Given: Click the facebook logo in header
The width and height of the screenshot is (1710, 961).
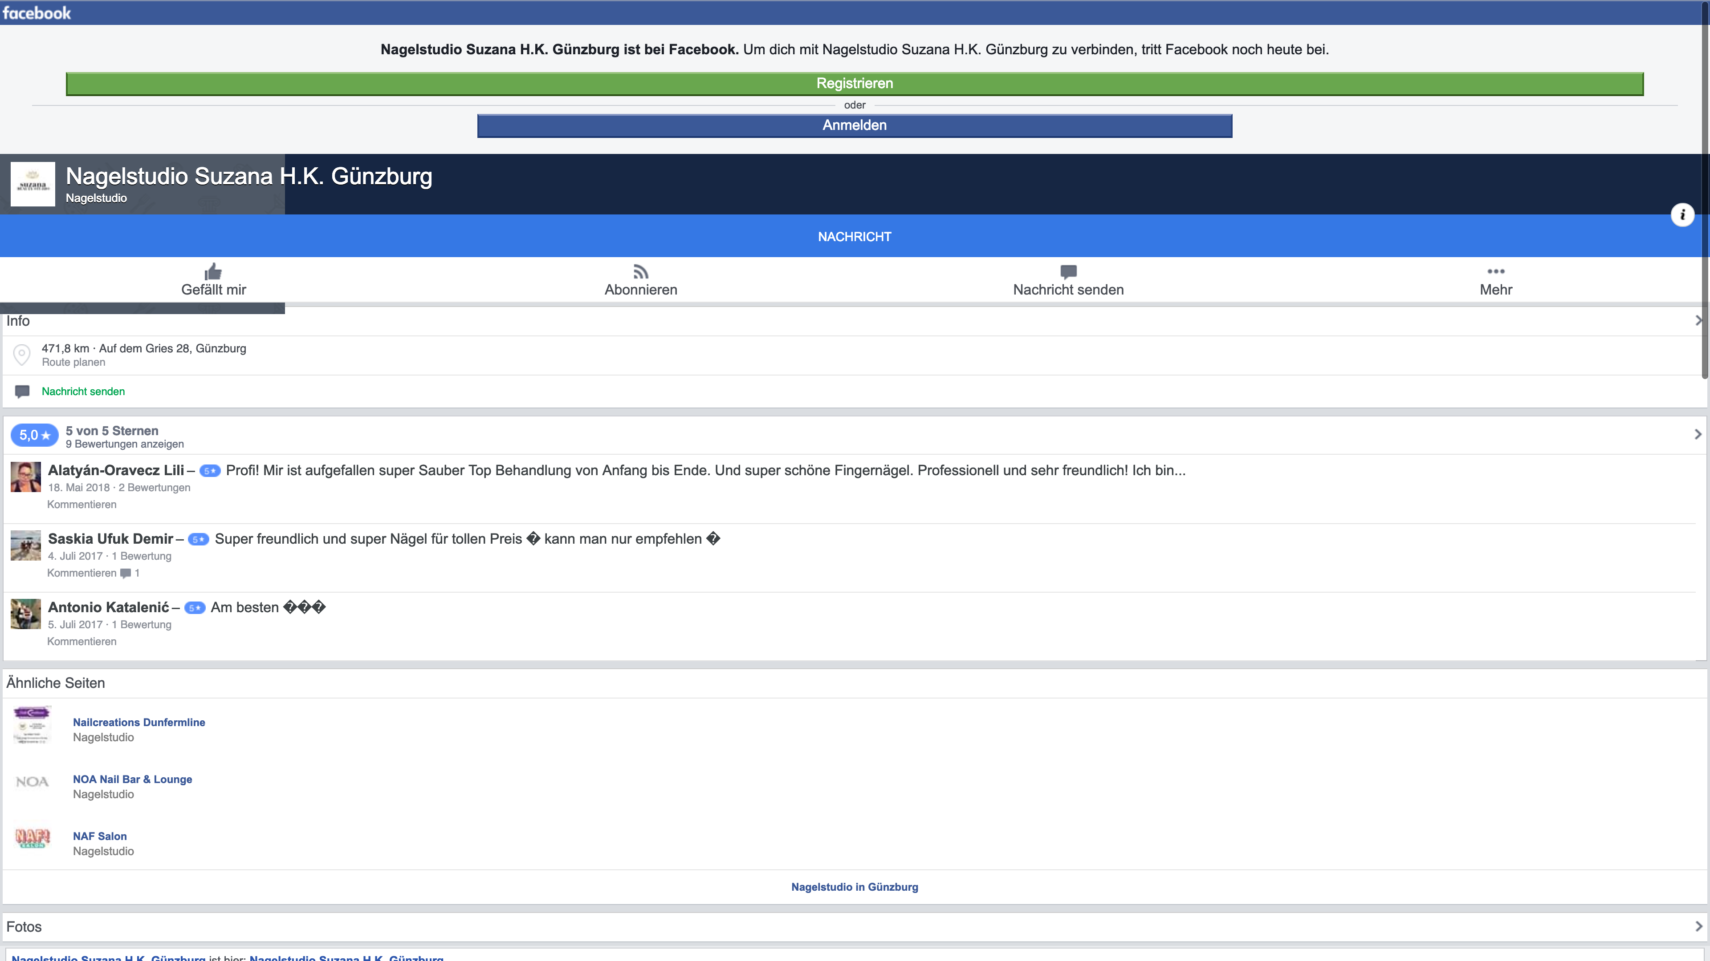Looking at the screenshot, I should click(x=37, y=12).
